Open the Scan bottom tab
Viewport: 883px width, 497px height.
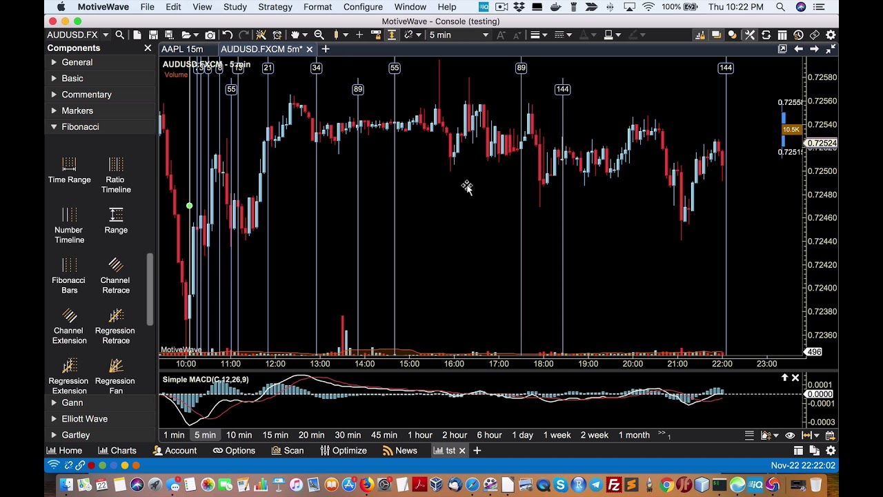pos(288,450)
